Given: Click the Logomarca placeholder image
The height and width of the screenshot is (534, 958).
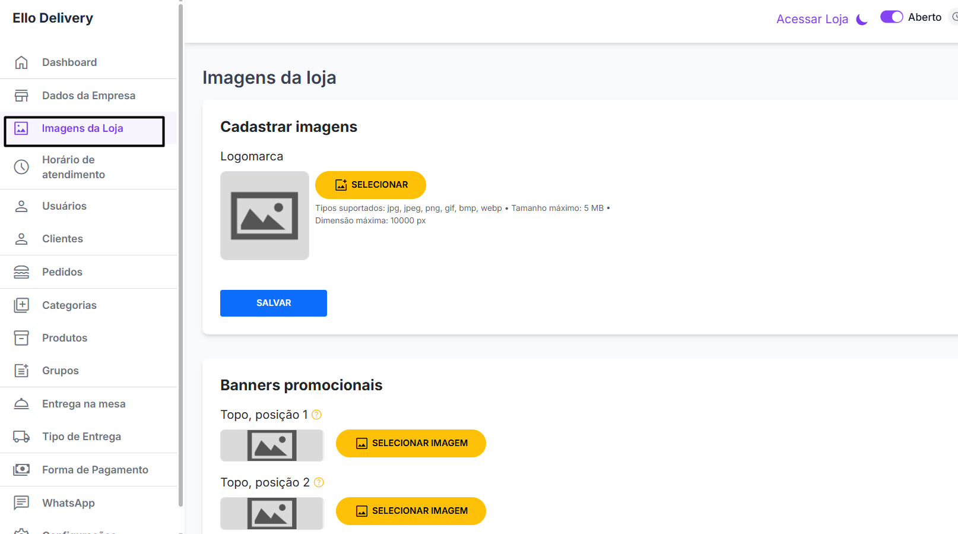Looking at the screenshot, I should click(x=265, y=216).
